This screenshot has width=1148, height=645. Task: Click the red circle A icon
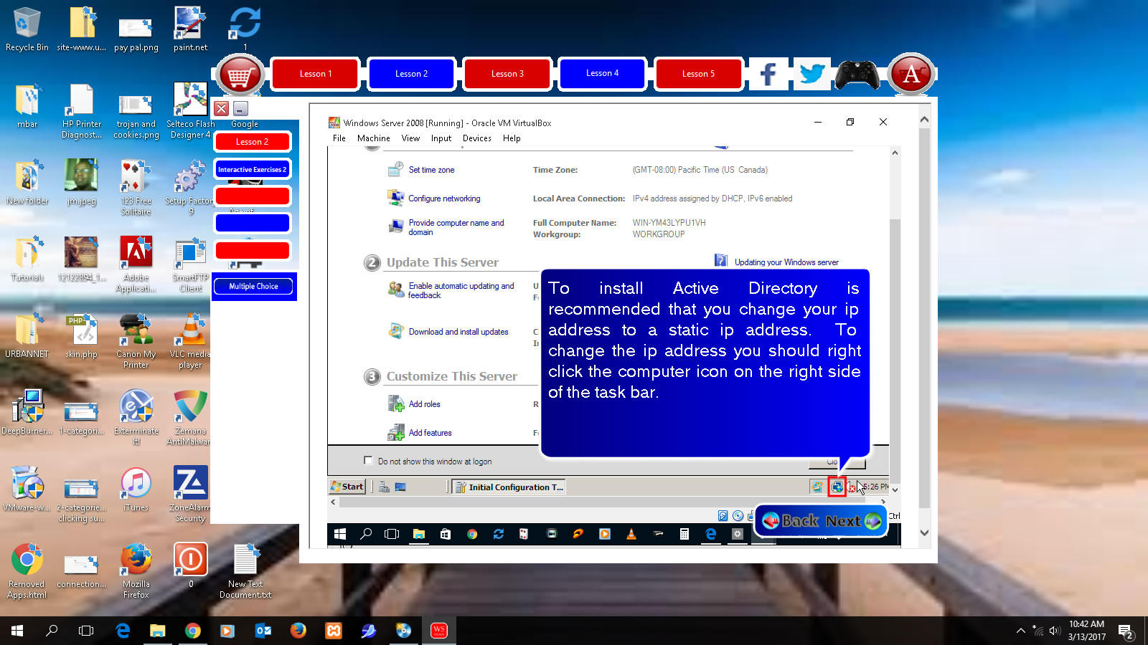[911, 75]
